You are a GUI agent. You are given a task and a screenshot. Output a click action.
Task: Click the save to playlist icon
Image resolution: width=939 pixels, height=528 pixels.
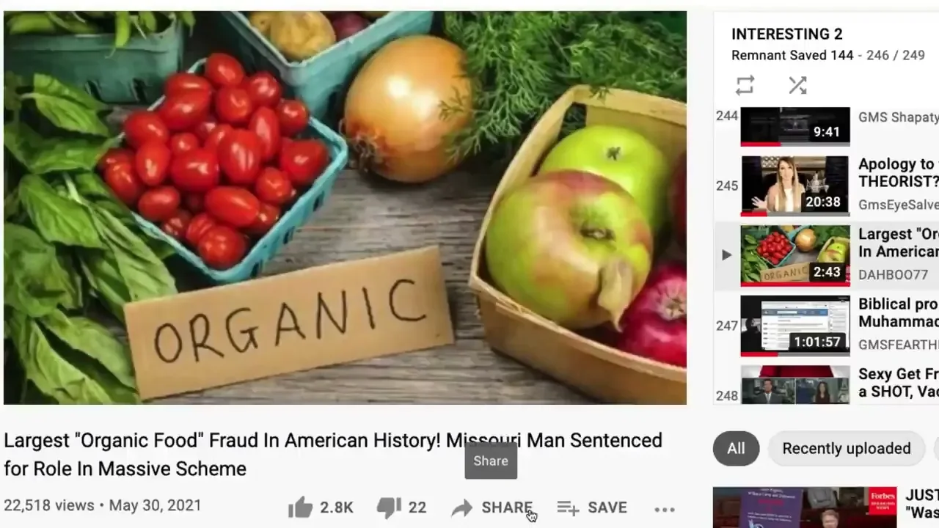[x=568, y=507]
